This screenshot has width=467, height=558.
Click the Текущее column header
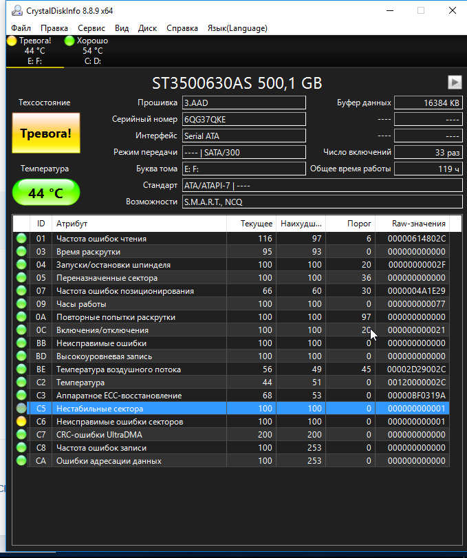pos(252,224)
